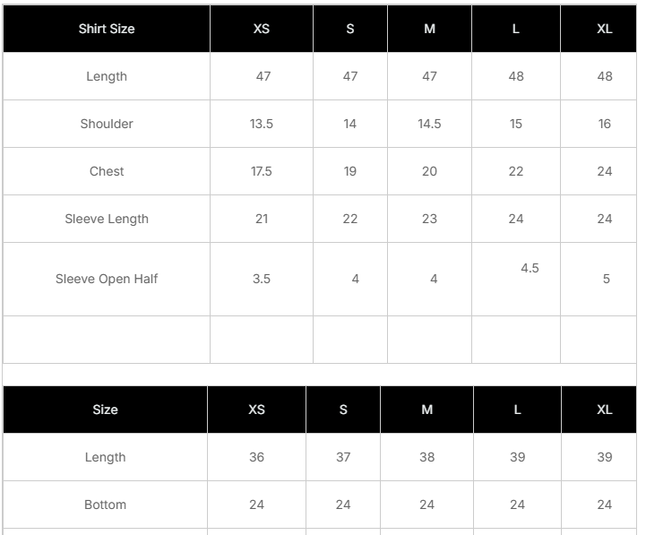Click sleeve length value 21 for XS
This screenshot has height=535, width=646.
point(261,219)
